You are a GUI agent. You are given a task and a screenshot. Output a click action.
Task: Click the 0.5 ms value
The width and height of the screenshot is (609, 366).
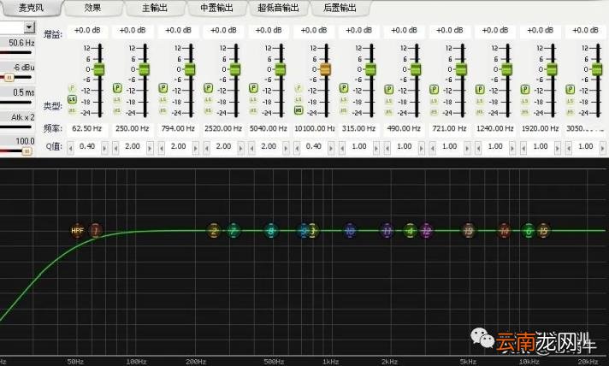point(23,92)
